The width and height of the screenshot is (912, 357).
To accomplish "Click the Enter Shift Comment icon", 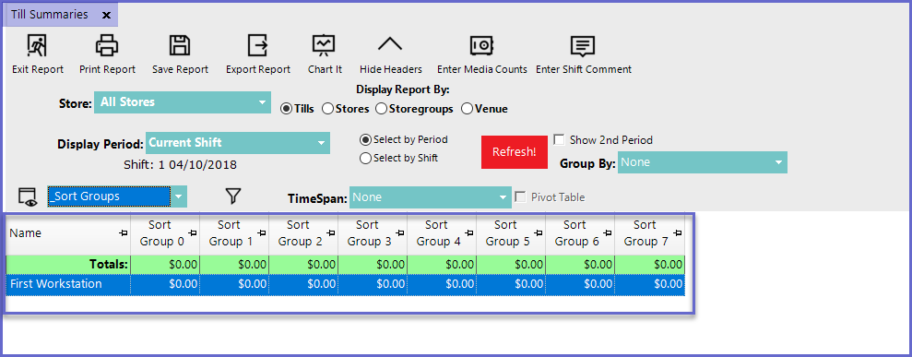I will 583,45.
